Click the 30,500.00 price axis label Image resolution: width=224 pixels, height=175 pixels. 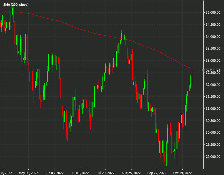pos(213,121)
